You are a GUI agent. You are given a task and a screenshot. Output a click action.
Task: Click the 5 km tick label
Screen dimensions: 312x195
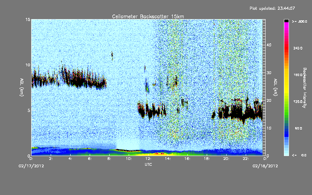point(29,110)
